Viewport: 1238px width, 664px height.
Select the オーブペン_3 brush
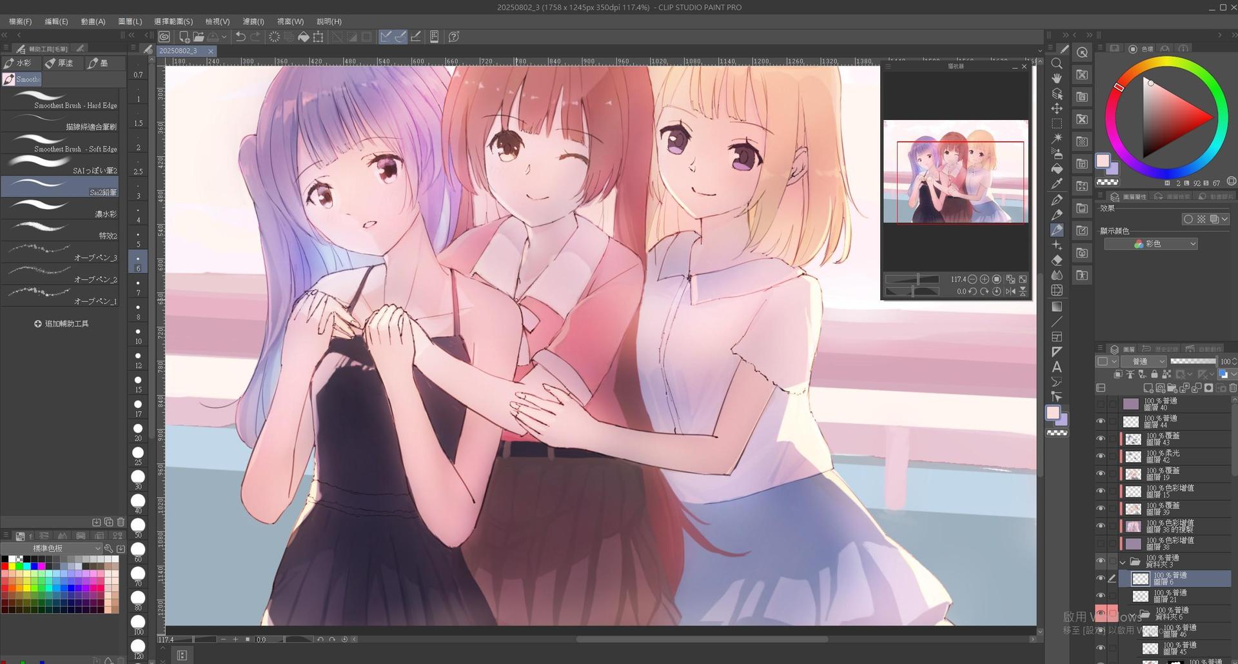pos(60,252)
